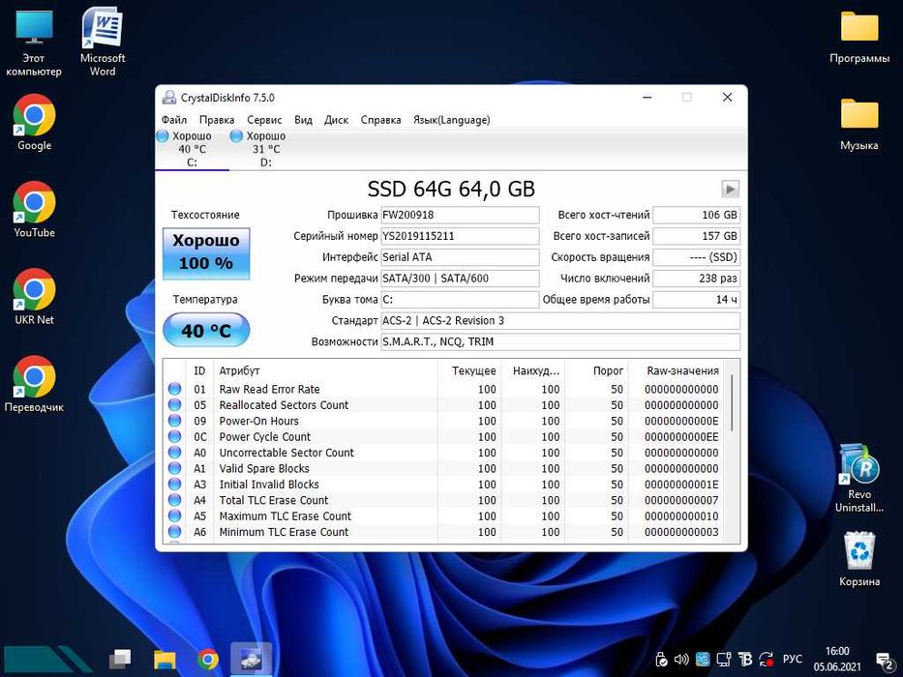This screenshot has width=903, height=677.
Task: Click the 40 °C temperature button
Action: [x=205, y=331]
